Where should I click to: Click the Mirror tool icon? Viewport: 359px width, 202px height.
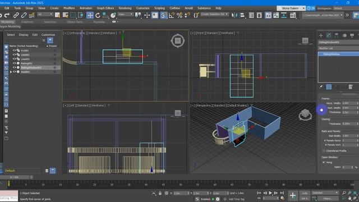click(234, 15)
